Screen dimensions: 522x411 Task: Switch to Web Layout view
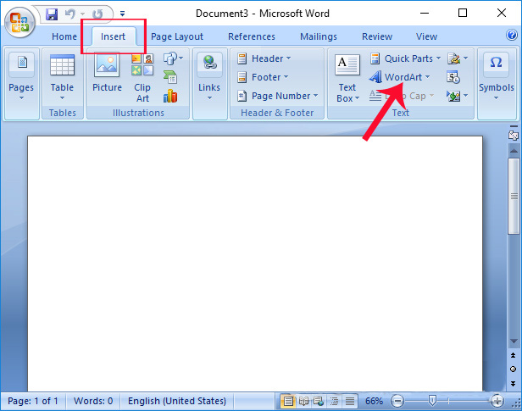[x=319, y=401]
